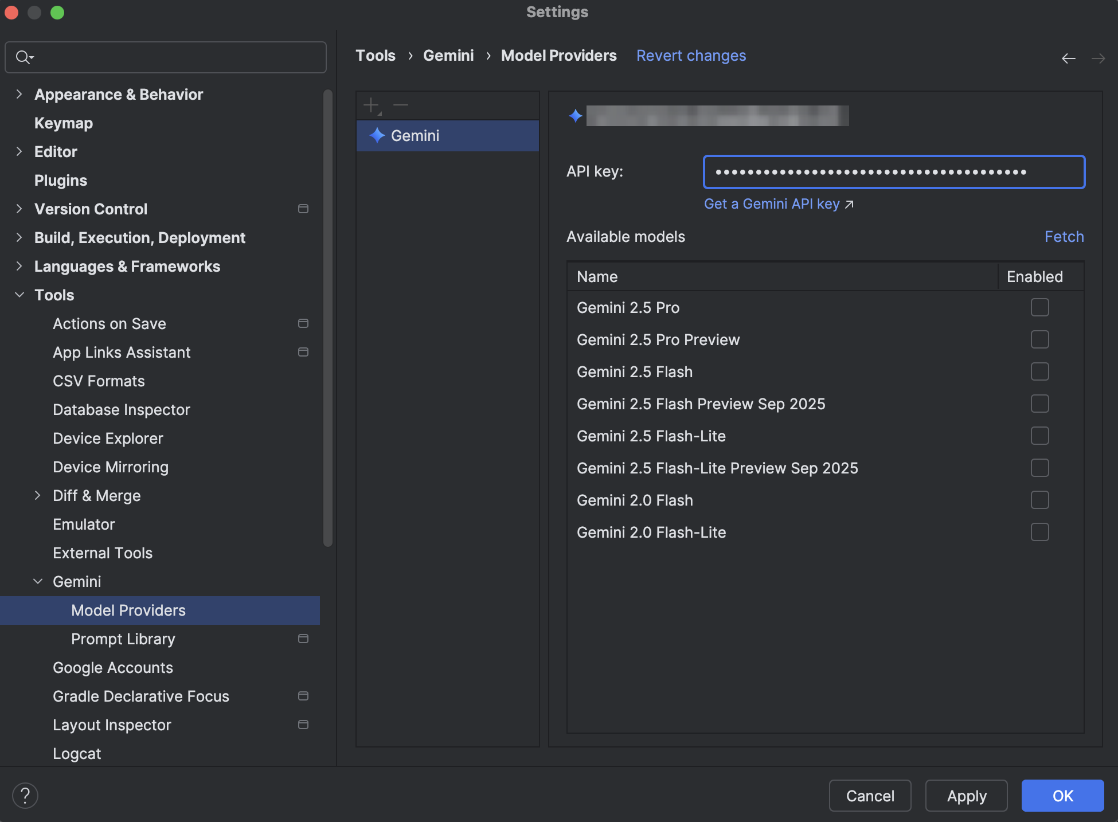
Task: Click the add provider plus icon
Action: click(371, 105)
